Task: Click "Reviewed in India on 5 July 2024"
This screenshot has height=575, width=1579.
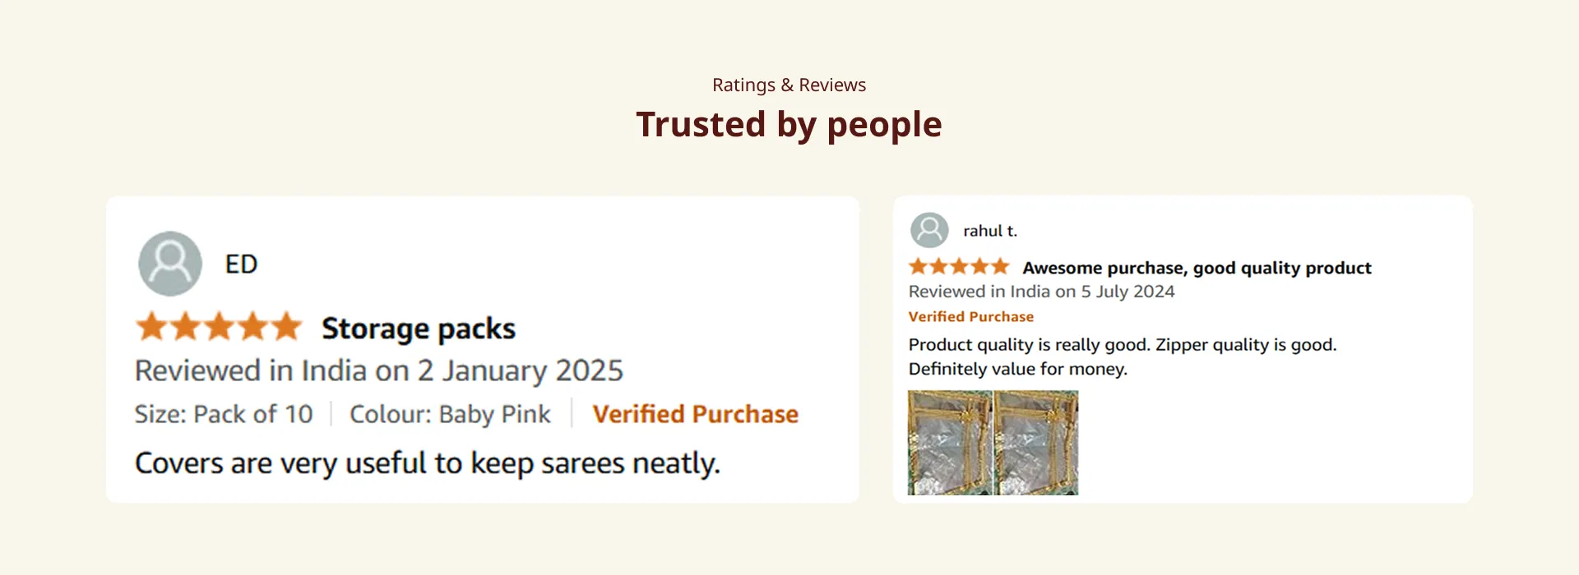Action: [x=1041, y=292]
